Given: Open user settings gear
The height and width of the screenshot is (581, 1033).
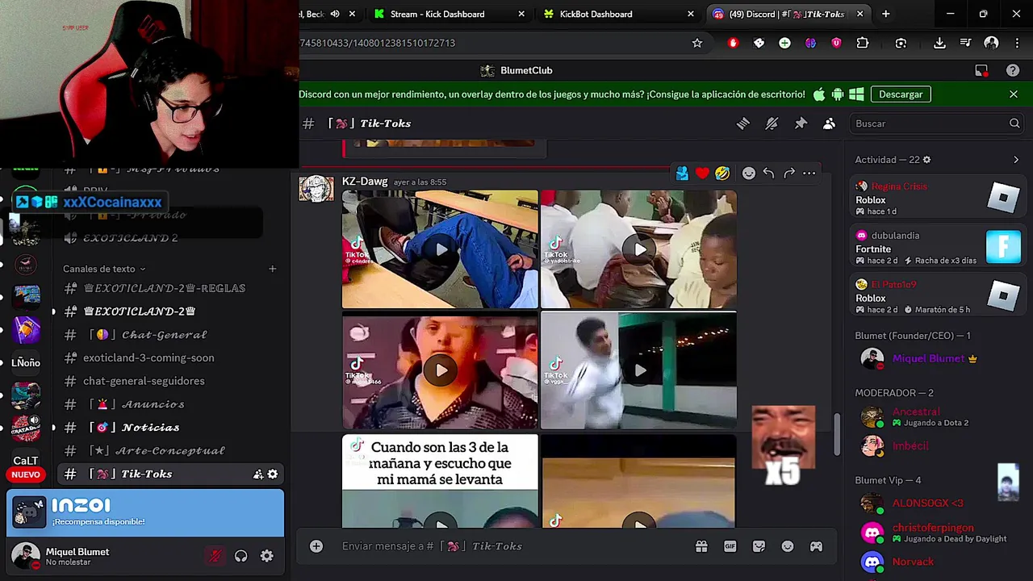Looking at the screenshot, I should (x=266, y=556).
